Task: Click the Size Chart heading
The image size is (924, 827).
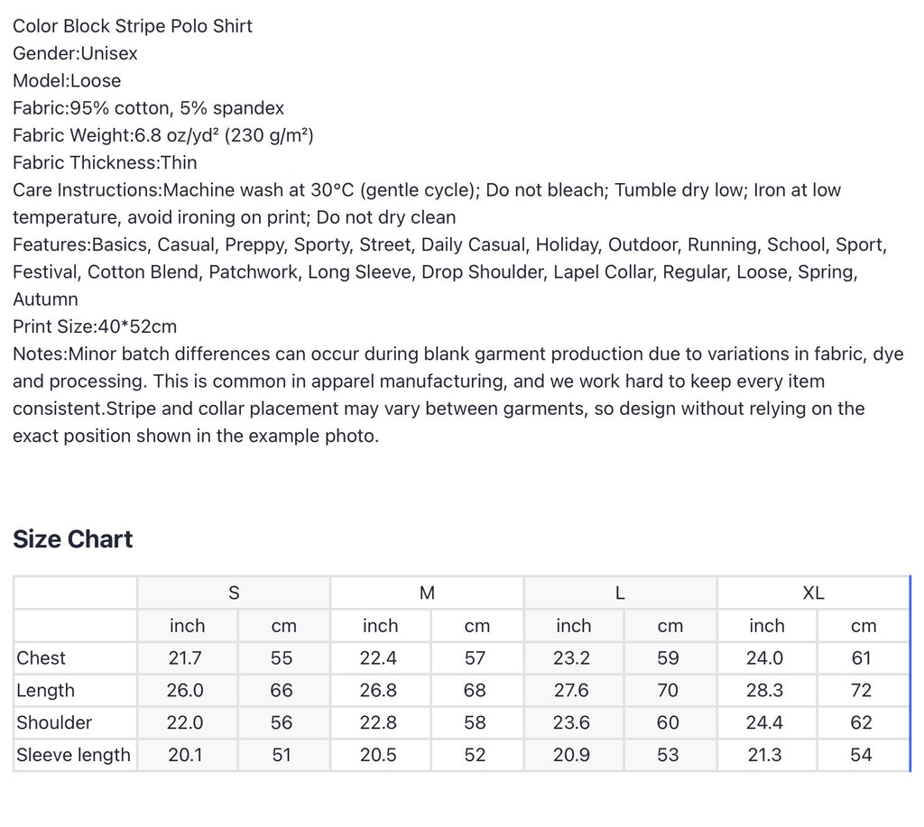Action: tap(72, 539)
